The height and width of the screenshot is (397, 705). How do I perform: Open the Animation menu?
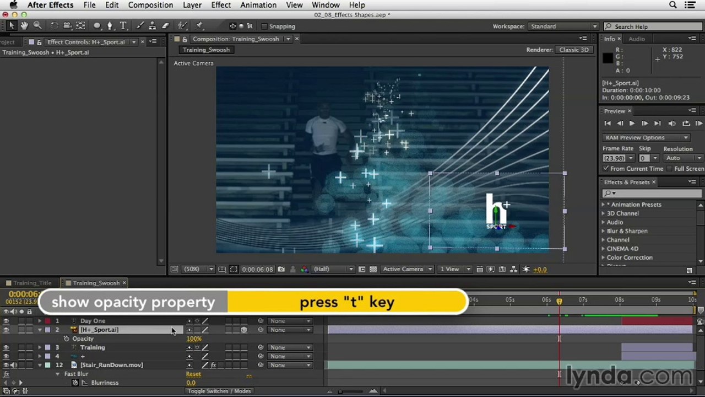258,5
